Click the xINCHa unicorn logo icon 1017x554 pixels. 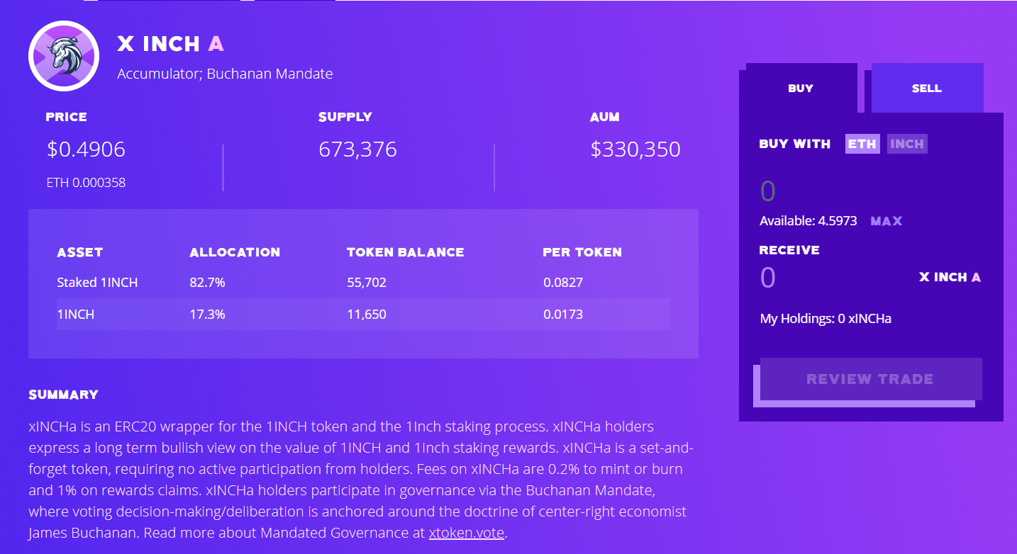tap(63, 55)
